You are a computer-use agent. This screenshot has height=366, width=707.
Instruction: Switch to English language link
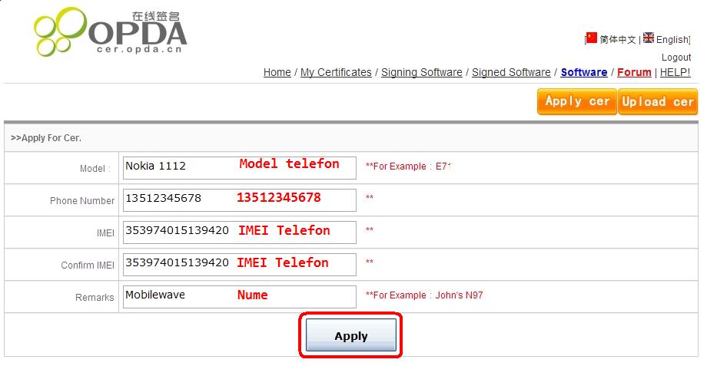672,40
